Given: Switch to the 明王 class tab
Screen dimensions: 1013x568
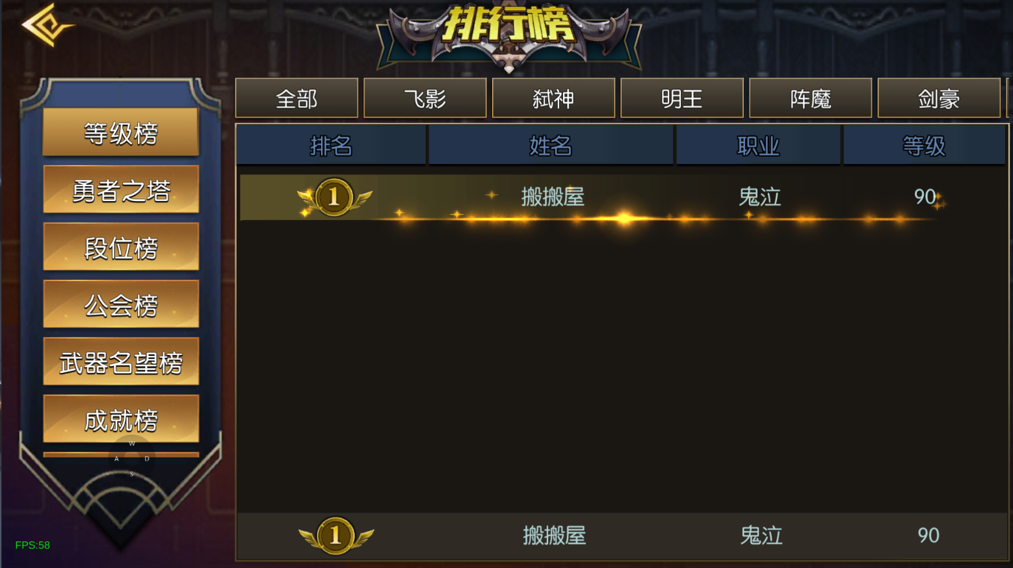Looking at the screenshot, I should click(682, 98).
